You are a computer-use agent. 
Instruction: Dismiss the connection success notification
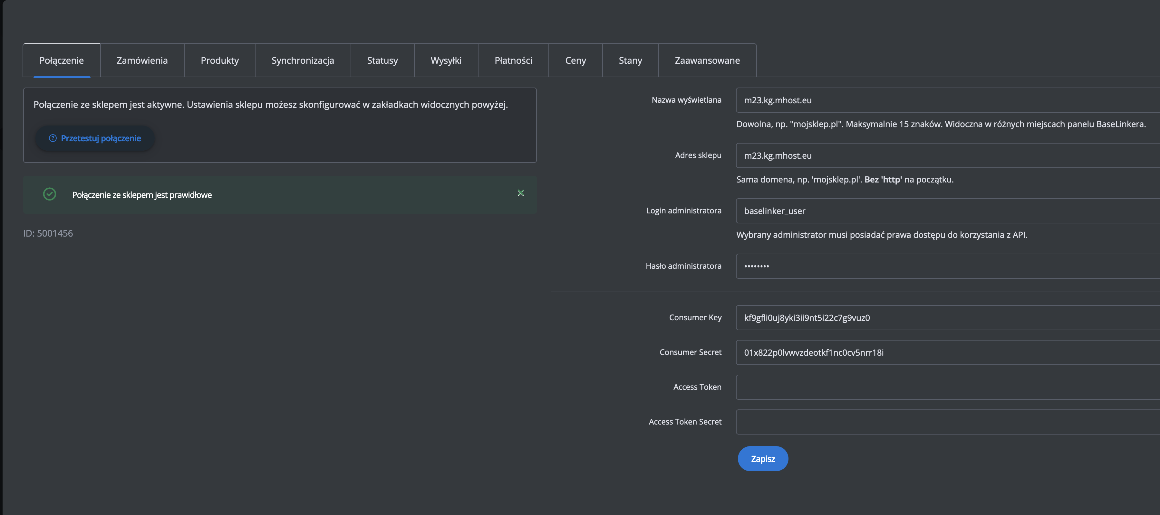point(521,193)
